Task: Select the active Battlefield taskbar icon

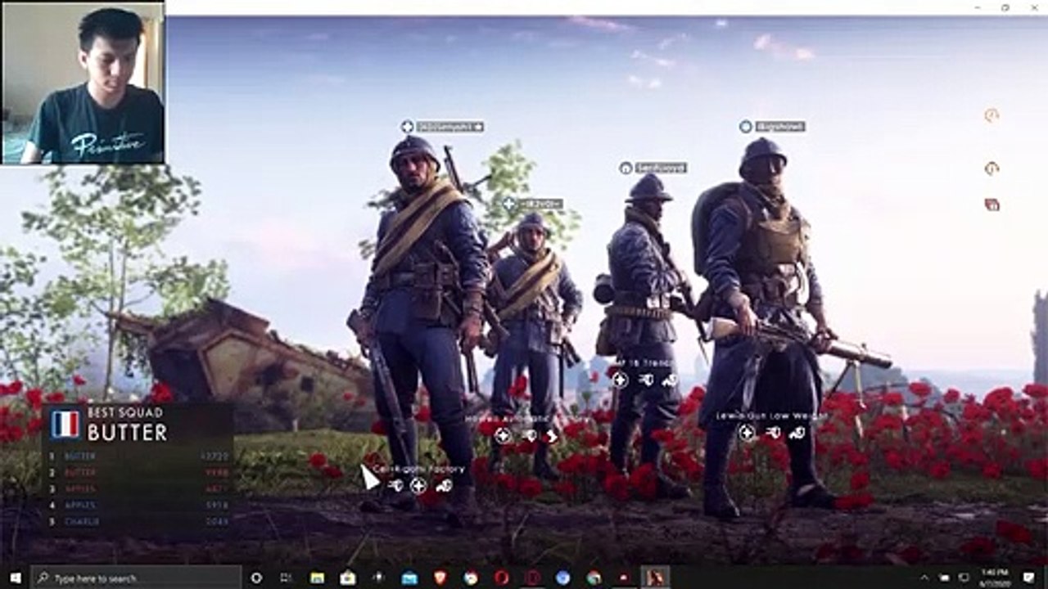Action: (655, 578)
